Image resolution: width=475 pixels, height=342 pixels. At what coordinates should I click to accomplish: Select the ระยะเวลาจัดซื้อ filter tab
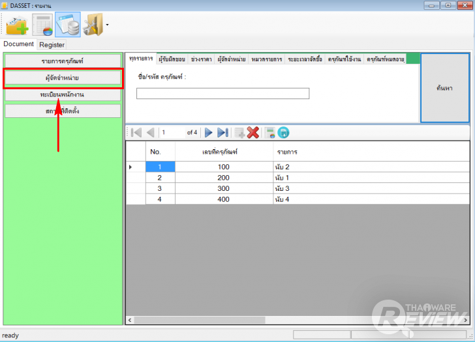pyautogui.click(x=305, y=59)
